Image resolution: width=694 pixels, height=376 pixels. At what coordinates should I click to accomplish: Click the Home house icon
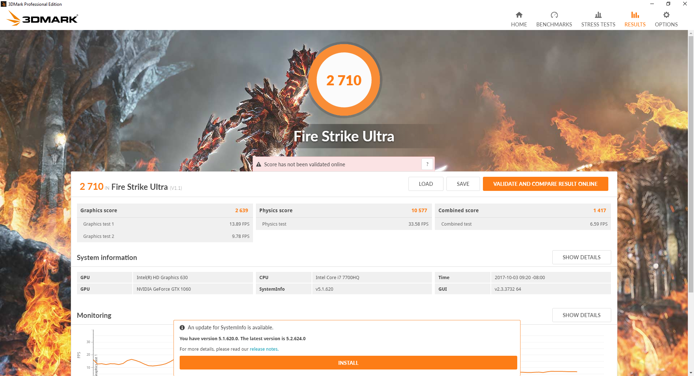[x=519, y=15]
